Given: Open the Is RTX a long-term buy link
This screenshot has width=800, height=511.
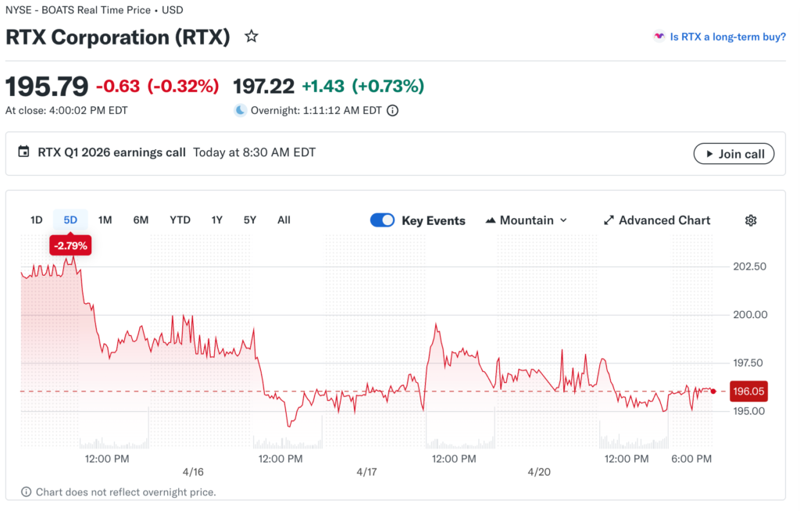Looking at the screenshot, I should tap(727, 37).
